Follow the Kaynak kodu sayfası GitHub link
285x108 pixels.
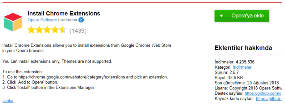pos(268,98)
